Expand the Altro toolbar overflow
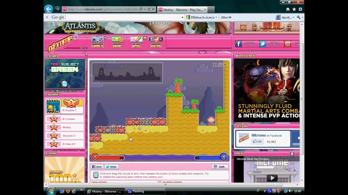The width and height of the screenshot is (348, 195). pos(226,17)
